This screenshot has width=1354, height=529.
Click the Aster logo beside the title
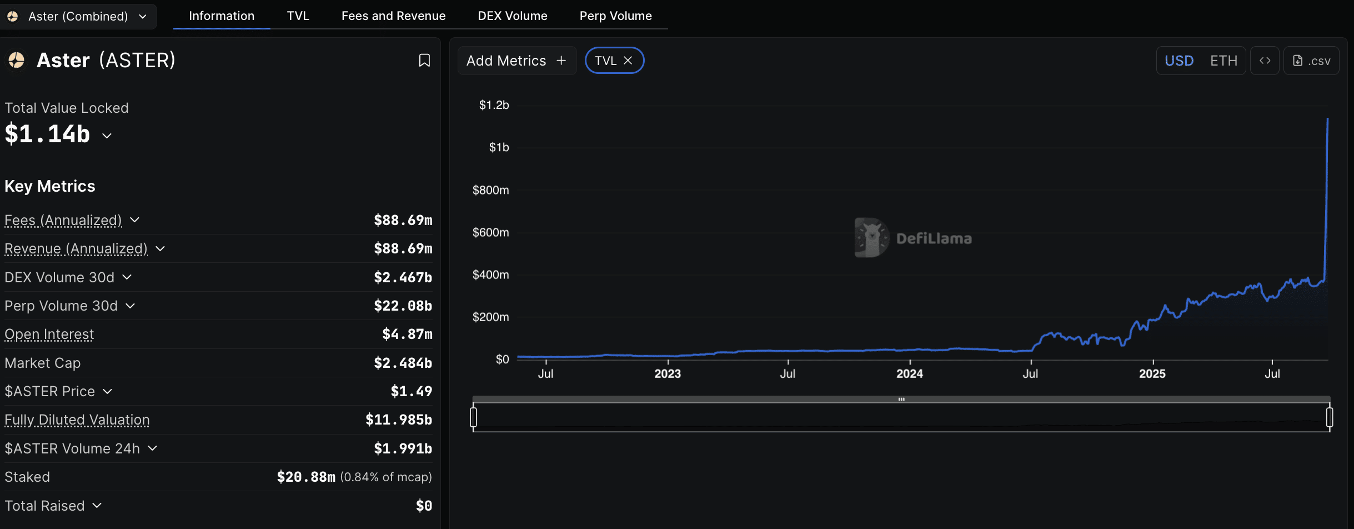coord(17,60)
